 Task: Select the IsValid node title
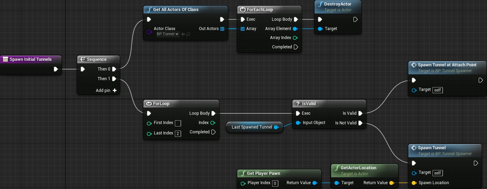pos(309,104)
